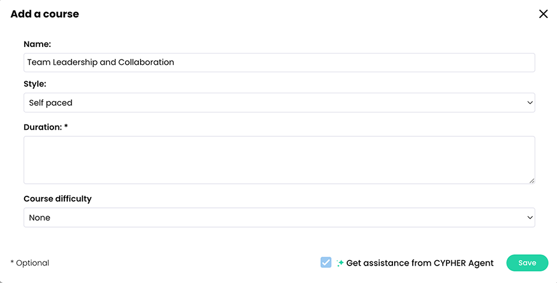Click the Style: field label
The height and width of the screenshot is (283, 557).
(35, 84)
